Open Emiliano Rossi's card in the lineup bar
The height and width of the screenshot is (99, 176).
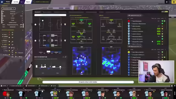coord(55,93)
